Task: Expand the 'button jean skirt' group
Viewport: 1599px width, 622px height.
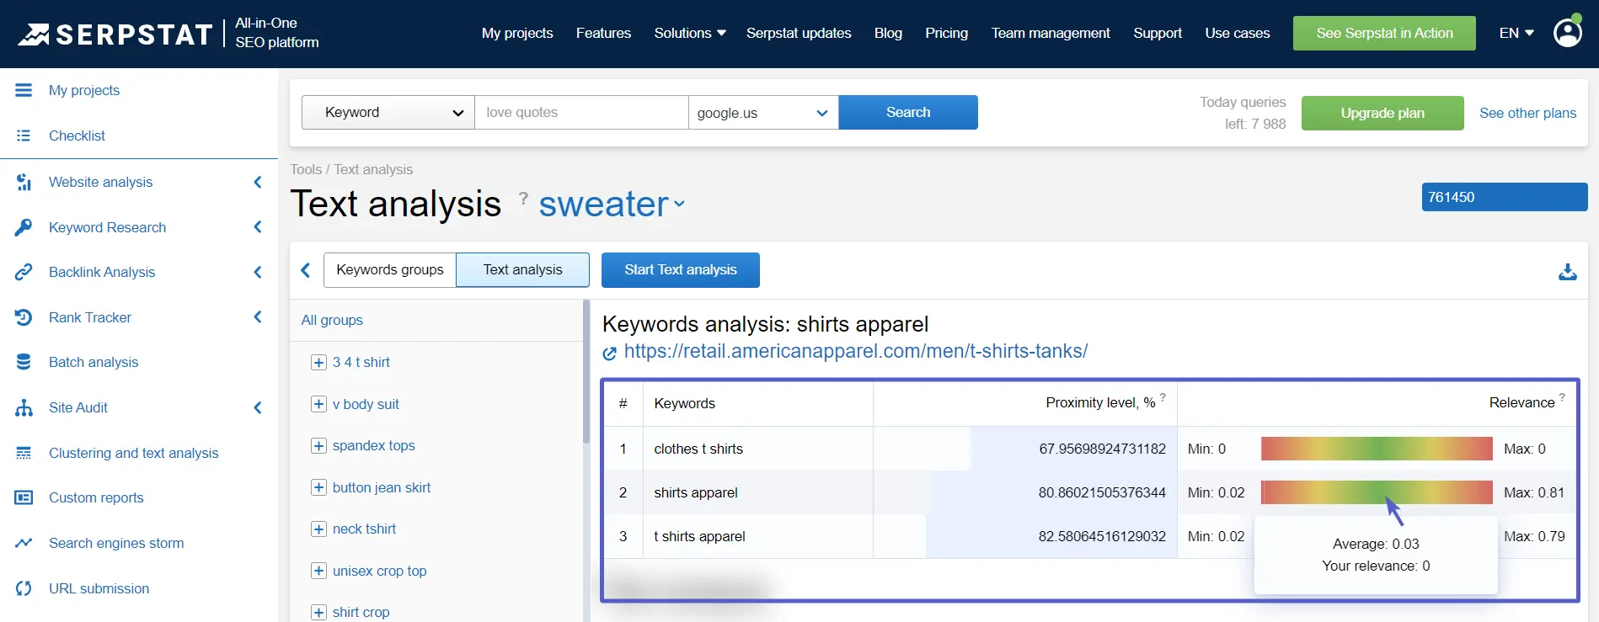Action: tap(318, 487)
